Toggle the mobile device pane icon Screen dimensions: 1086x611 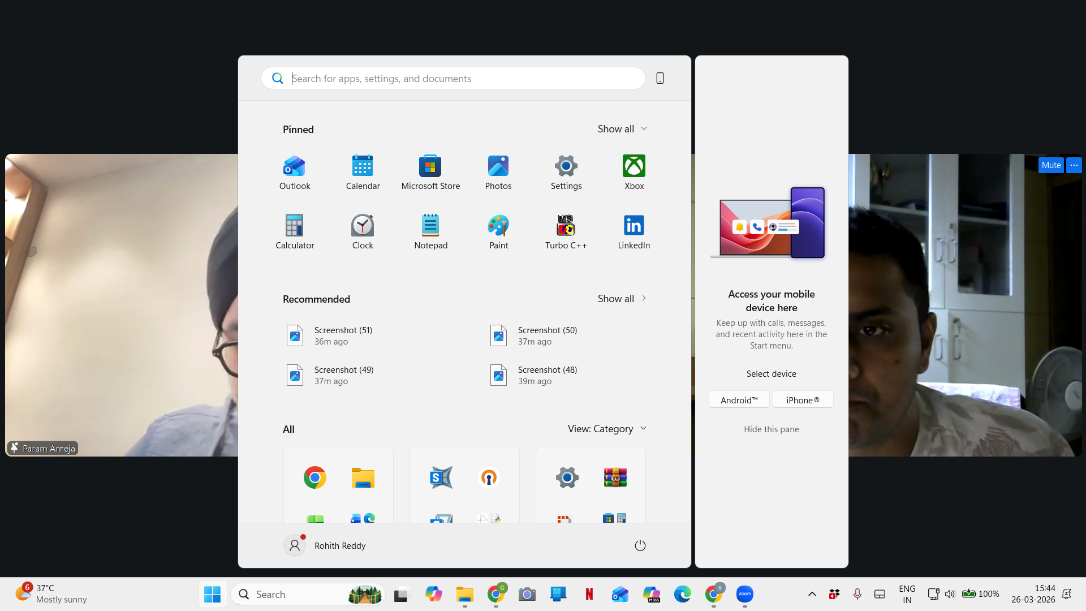[x=660, y=78]
